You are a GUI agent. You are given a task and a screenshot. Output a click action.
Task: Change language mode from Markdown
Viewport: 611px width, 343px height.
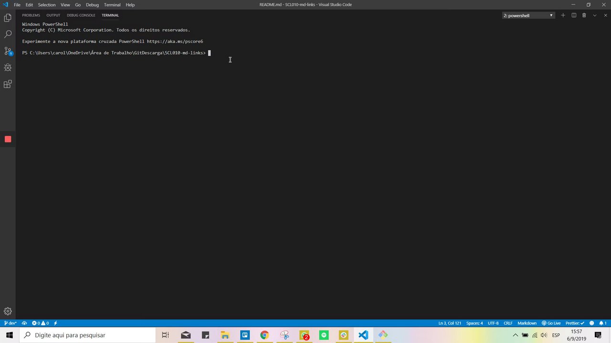pyautogui.click(x=527, y=323)
